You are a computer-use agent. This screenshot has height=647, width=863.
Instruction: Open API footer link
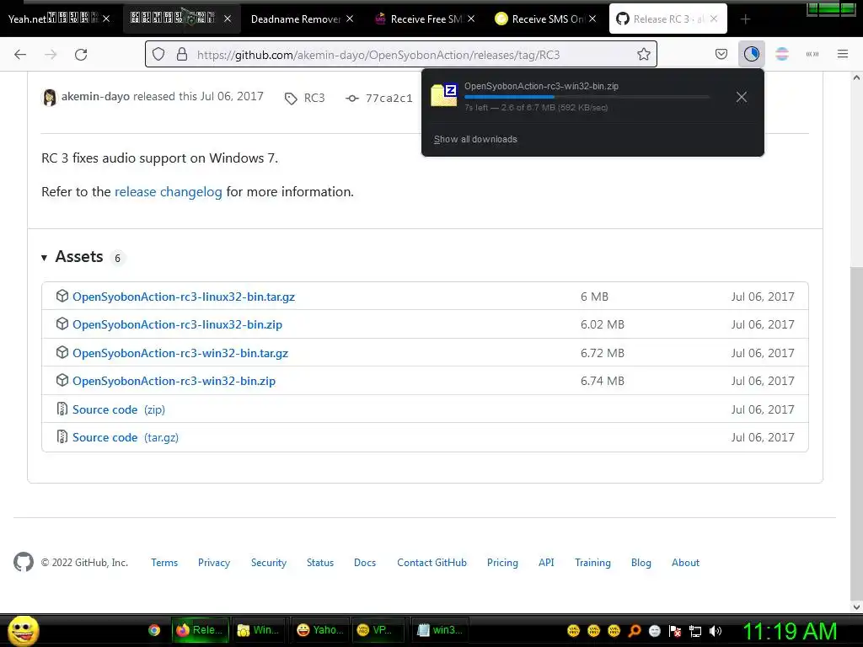(546, 562)
